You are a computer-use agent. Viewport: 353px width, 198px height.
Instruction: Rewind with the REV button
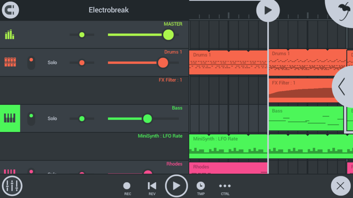(152, 188)
